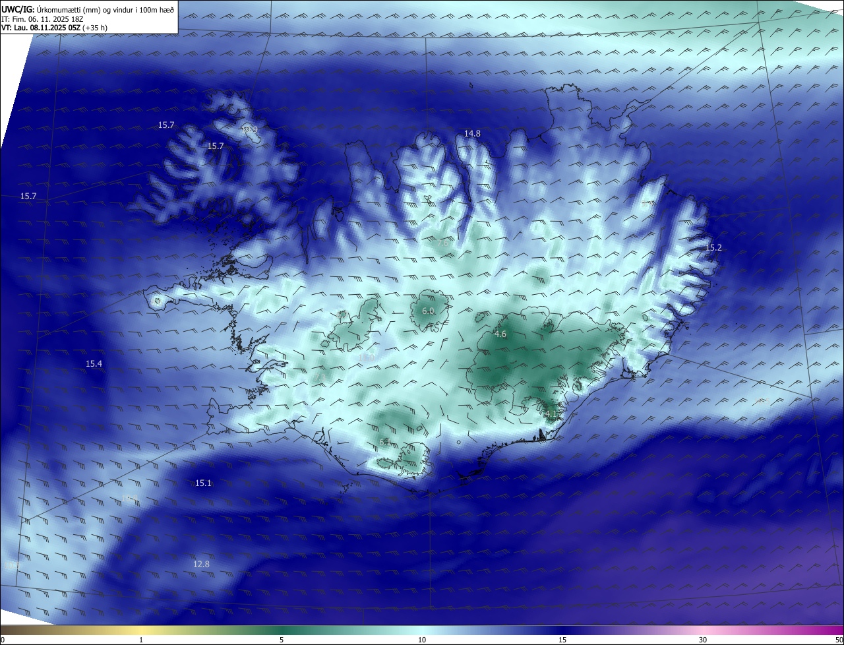Click the title 'Úrkomumætti (mm) og vindur' line
844x645 pixels.
tap(88, 9)
